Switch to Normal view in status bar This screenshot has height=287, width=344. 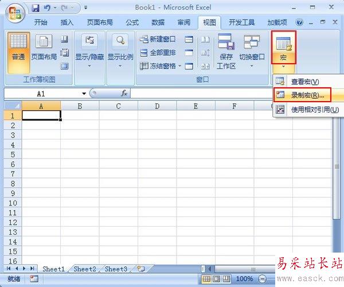(x=206, y=279)
